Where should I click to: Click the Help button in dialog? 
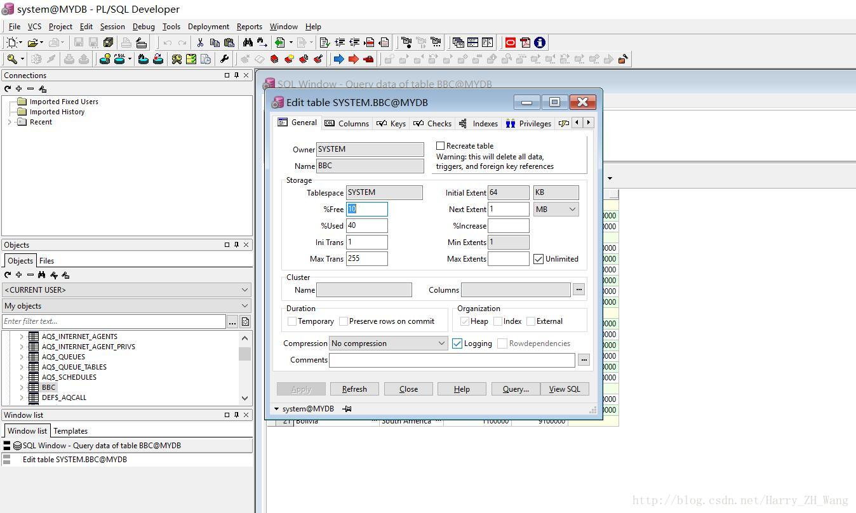tap(462, 389)
